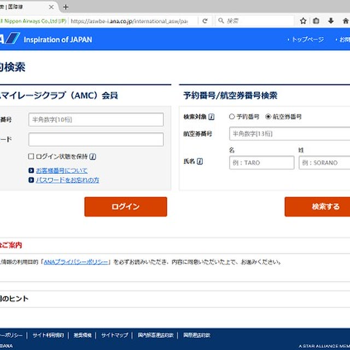
Task: Open downloads arrow icon in toolbar
Action: [x=331, y=21]
